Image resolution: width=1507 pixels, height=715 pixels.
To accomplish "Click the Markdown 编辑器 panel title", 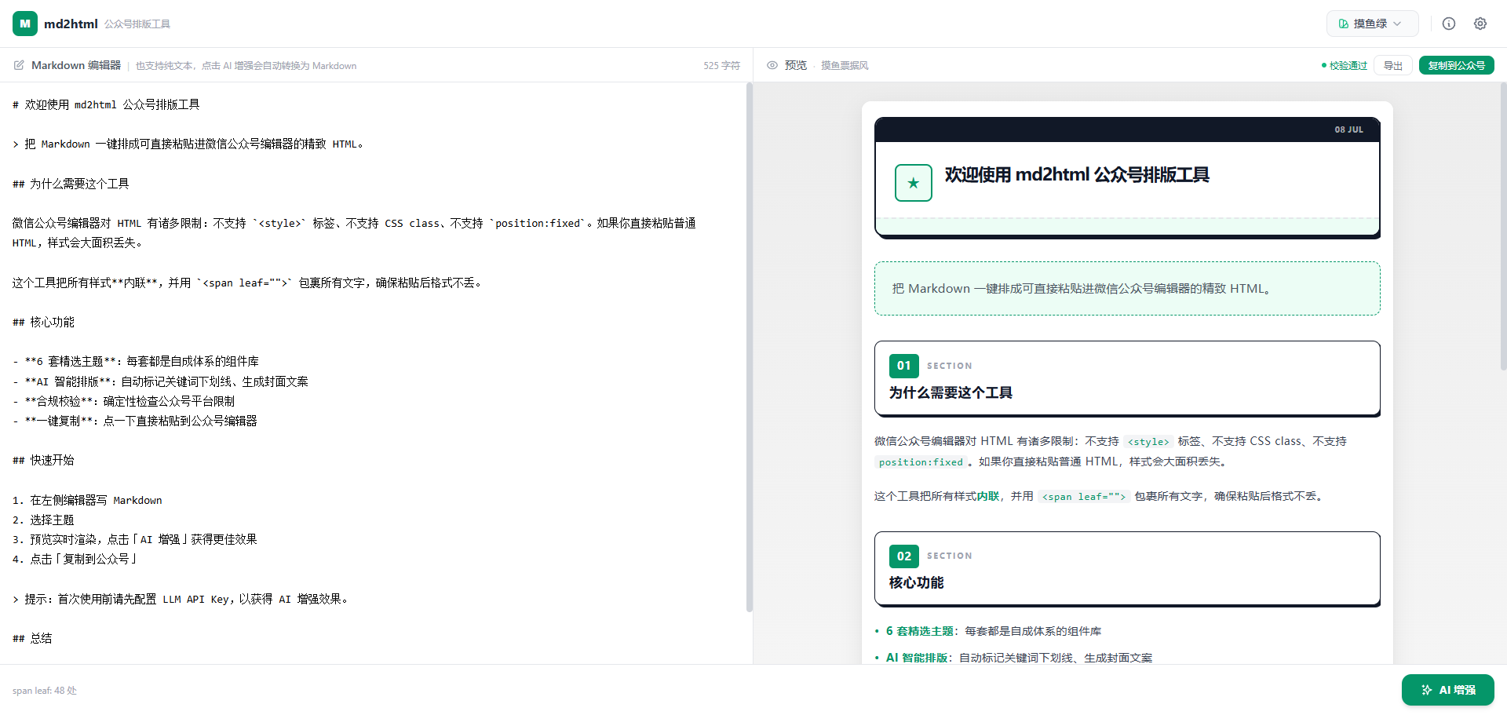I will click(76, 65).
